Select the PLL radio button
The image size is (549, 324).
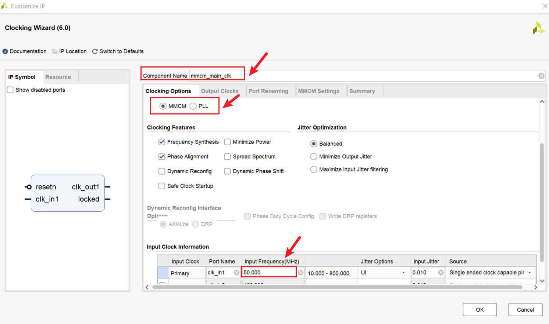pyautogui.click(x=193, y=106)
